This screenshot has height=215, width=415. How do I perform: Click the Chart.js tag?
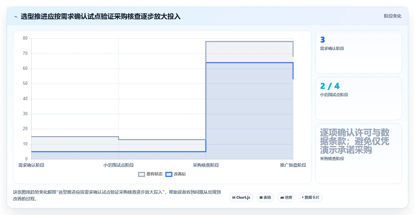click(x=241, y=197)
